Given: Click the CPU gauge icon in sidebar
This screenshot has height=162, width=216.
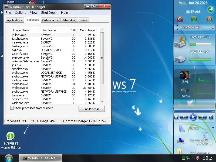Looking at the screenshot, I should click(184, 75).
